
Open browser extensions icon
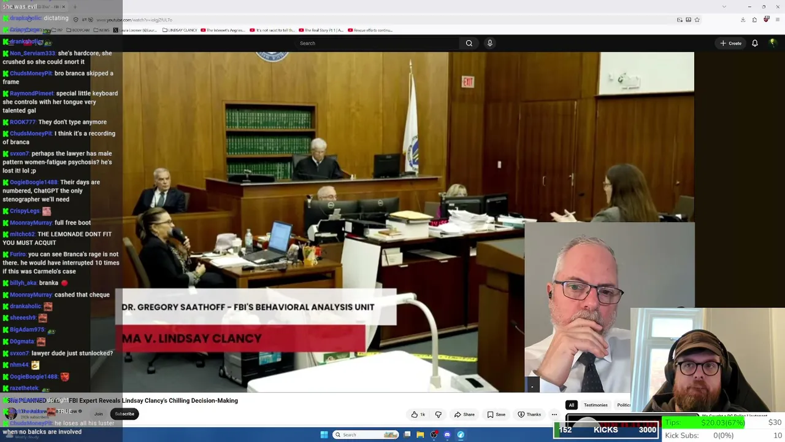[754, 20]
